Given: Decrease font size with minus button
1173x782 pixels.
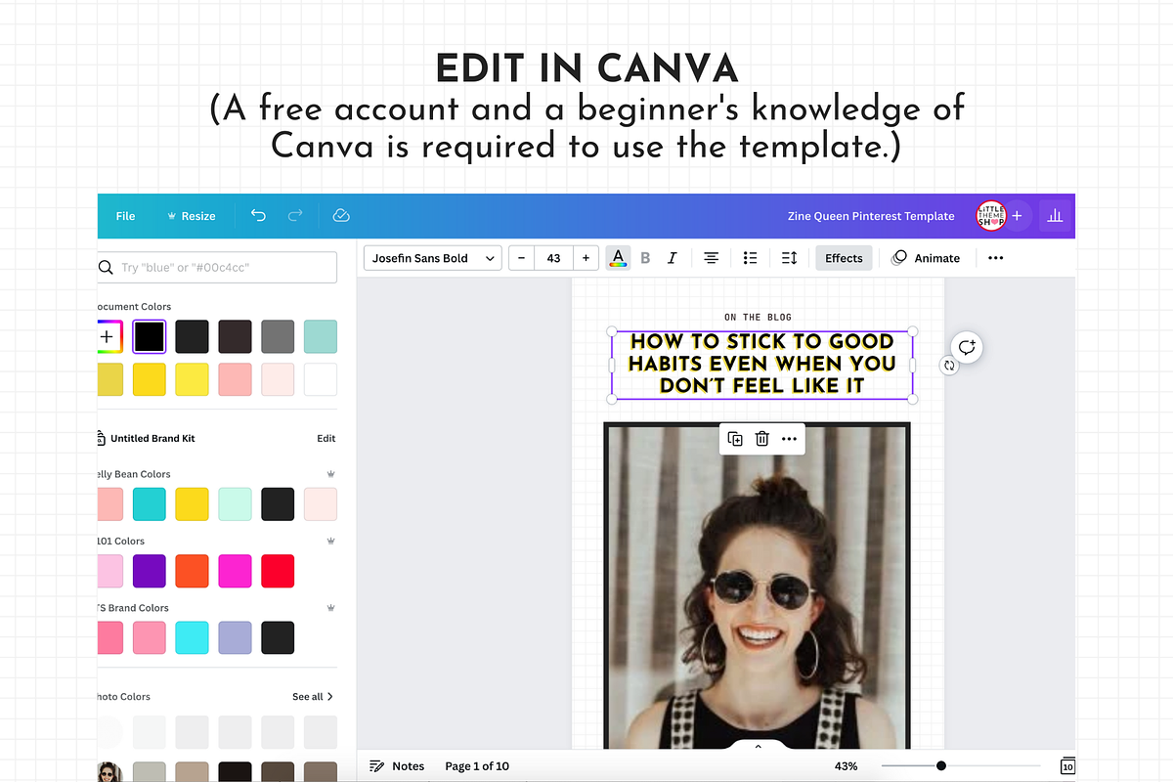Looking at the screenshot, I should (x=522, y=258).
